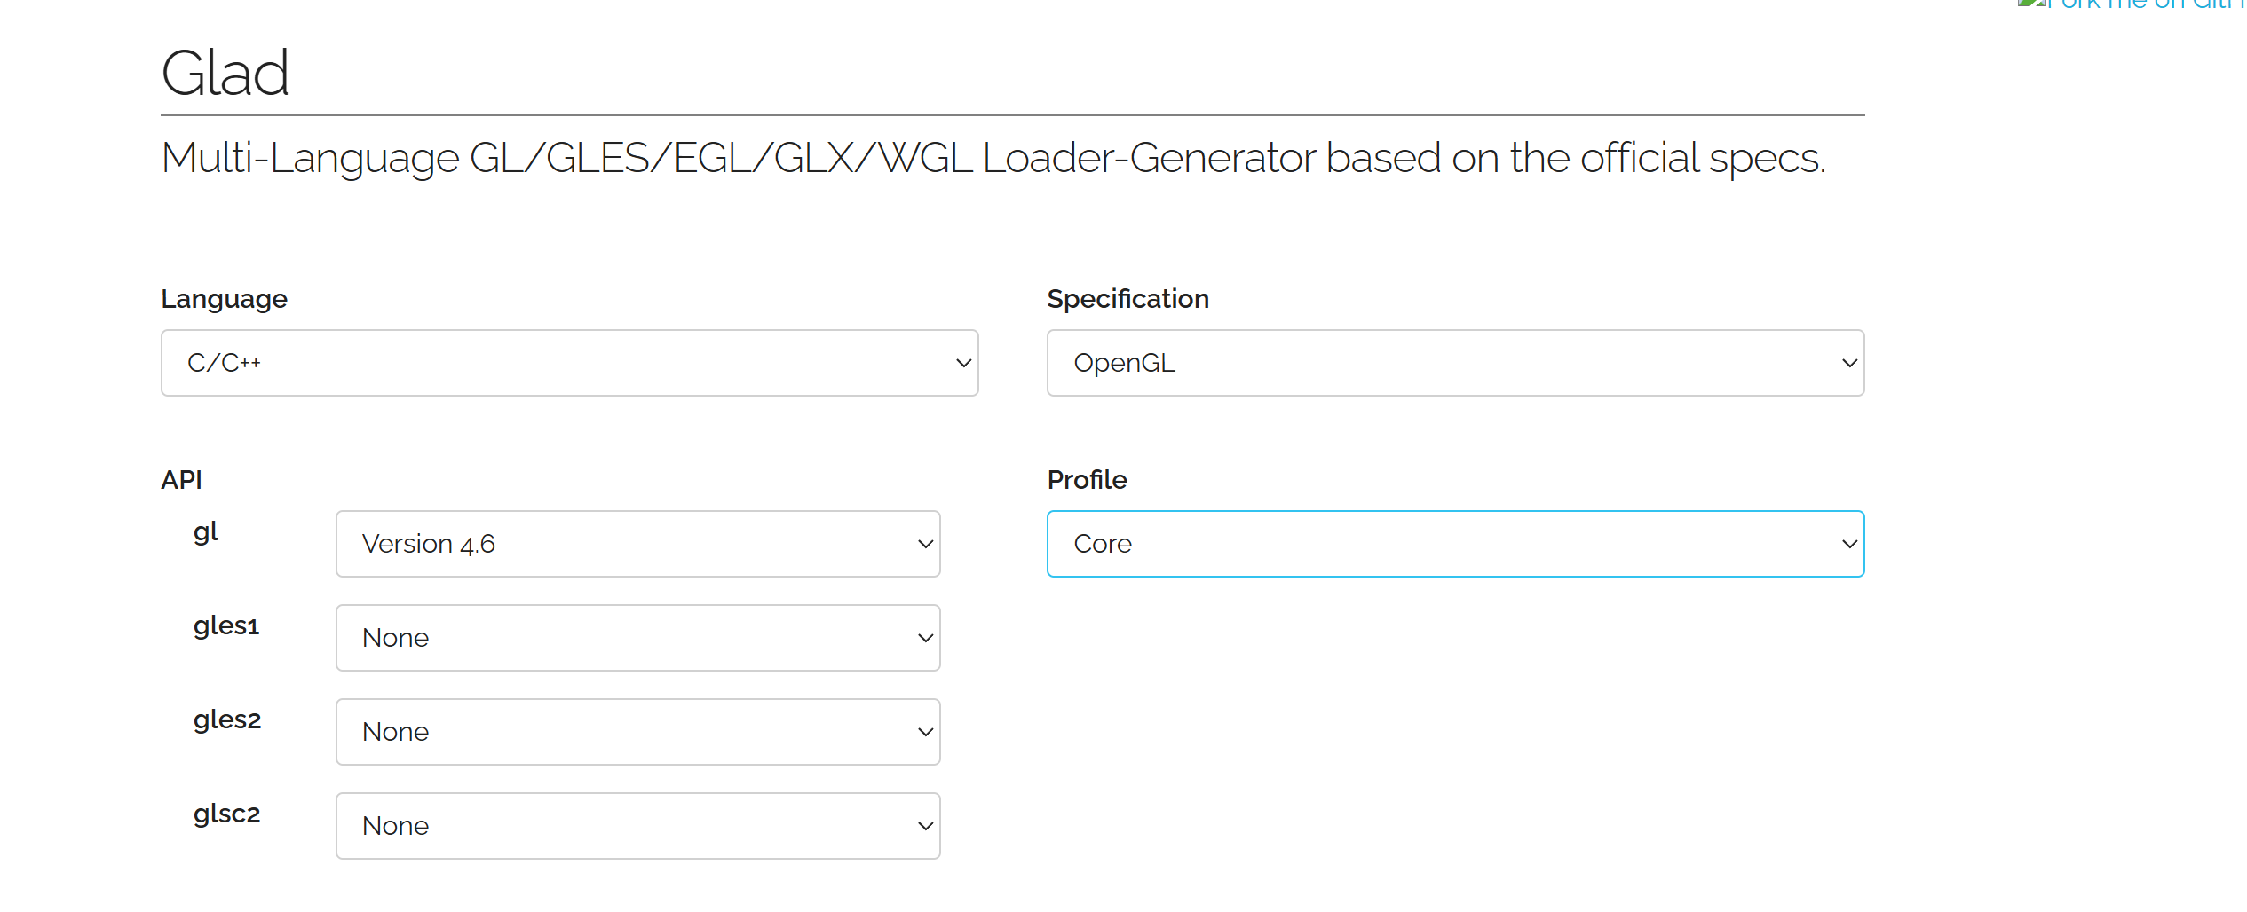Open the Specification dropdown showing OpenGL
2247x912 pixels.
pyautogui.click(x=1456, y=363)
